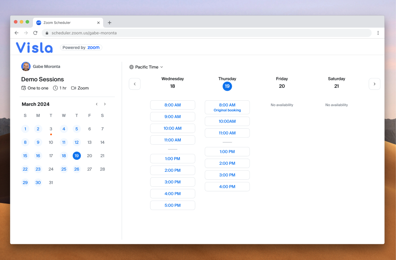The width and height of the screenshot is (396, 260).
Task: Book Wednesday 8:00 AM slot
Action: [173, 105]
